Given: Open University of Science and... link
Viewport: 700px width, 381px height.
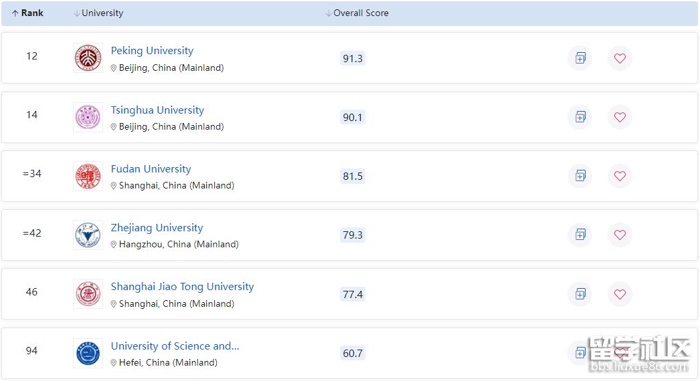Looking at the screenshot, I should pyautogui.click(x=175, y=346).
